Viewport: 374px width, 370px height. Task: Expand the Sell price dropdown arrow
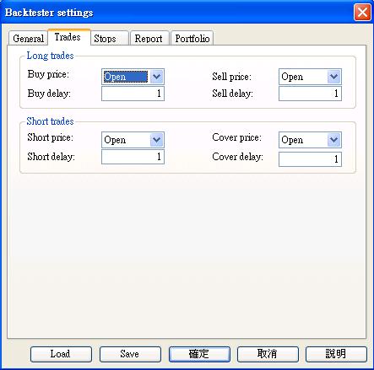tap(334, 77)
